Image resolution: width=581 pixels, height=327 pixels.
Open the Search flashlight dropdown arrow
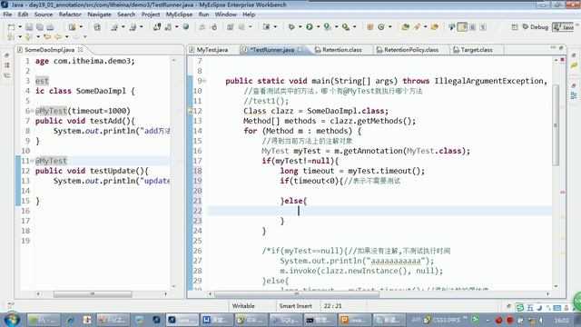pyautogui.click(x=425, y=27)
